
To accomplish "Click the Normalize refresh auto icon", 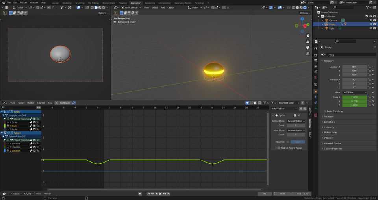I will 74,103.
